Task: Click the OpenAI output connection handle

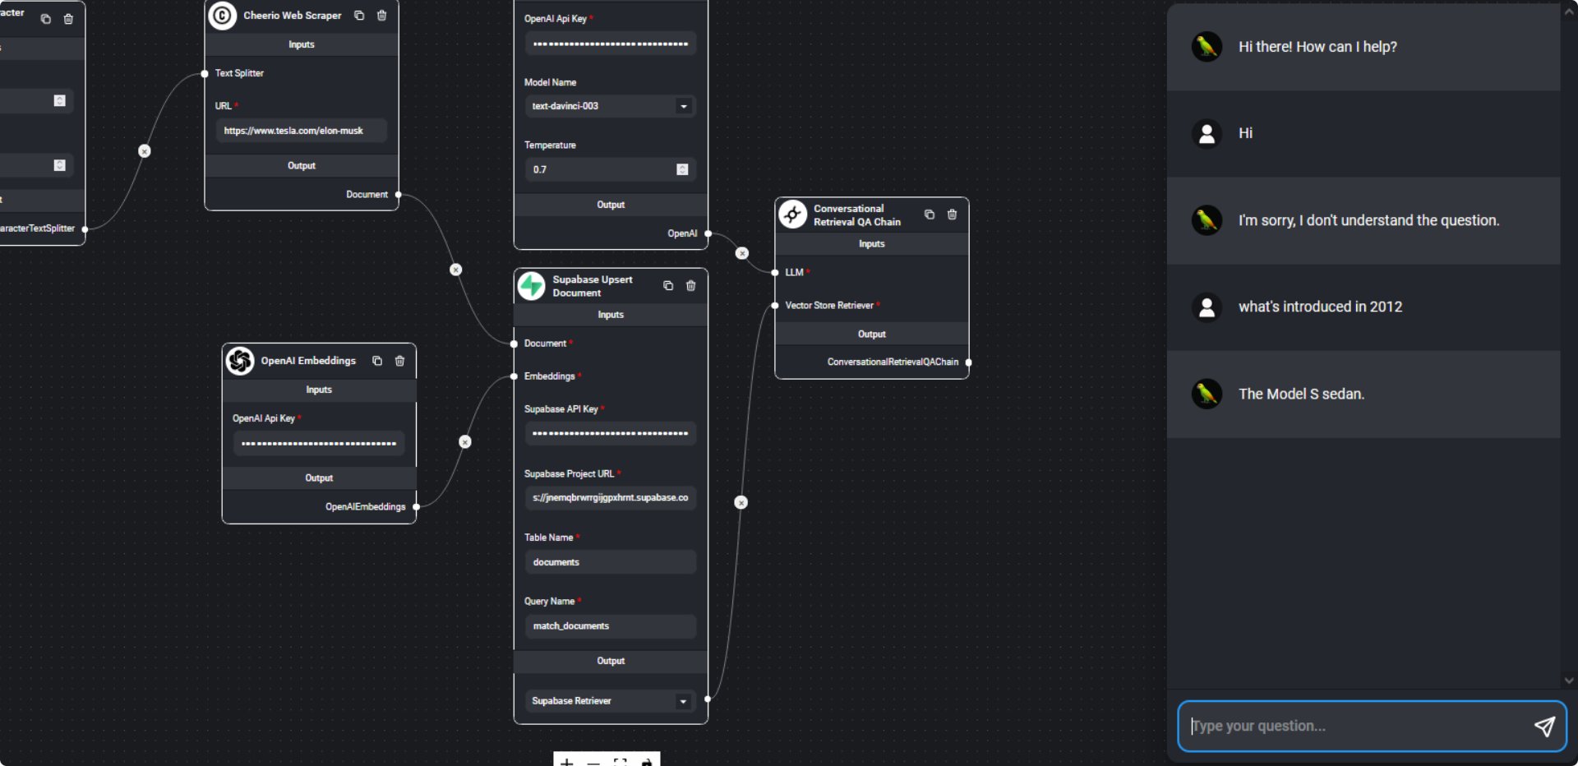Action: tap(708, 233)
